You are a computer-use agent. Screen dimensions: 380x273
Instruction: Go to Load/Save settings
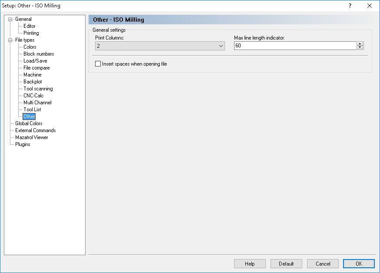(35, 61)
